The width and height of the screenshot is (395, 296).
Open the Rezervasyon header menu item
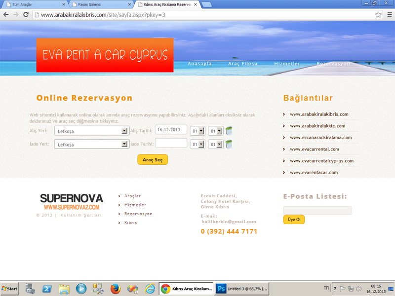[x=333, y=64]
